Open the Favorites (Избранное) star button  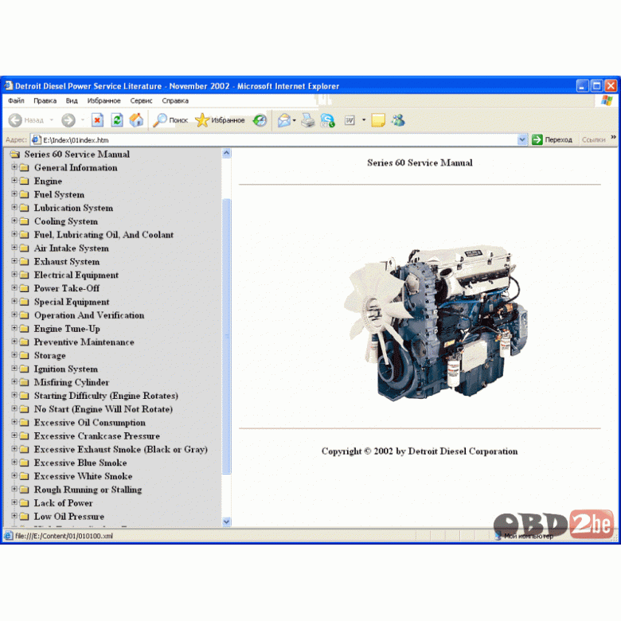[x=220, y=120]
